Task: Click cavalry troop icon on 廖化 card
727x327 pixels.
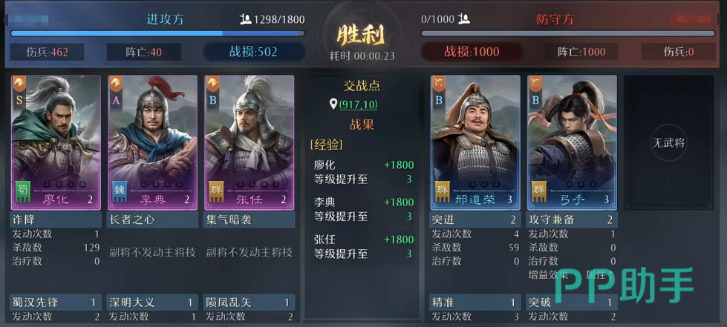Action: 19,83
